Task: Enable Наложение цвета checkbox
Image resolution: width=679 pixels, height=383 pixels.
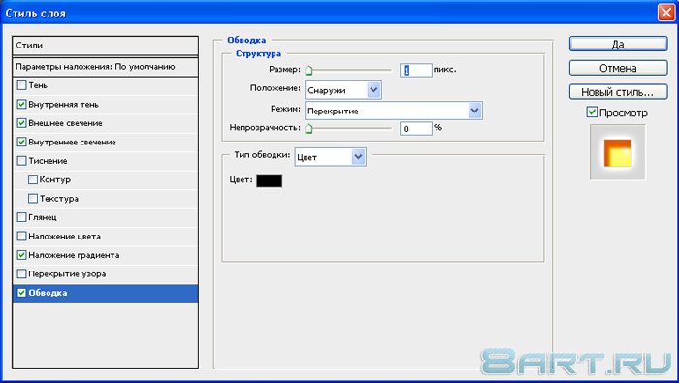Action: 21,236
